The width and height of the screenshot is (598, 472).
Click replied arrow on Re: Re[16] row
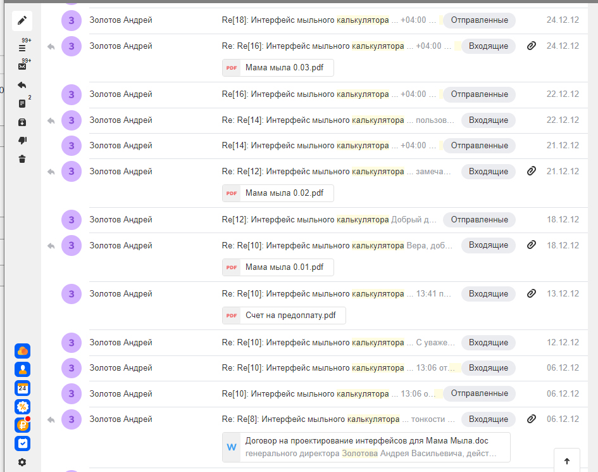(51, 47)
